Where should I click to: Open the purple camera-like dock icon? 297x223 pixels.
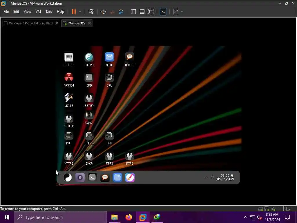pos(80,177)
